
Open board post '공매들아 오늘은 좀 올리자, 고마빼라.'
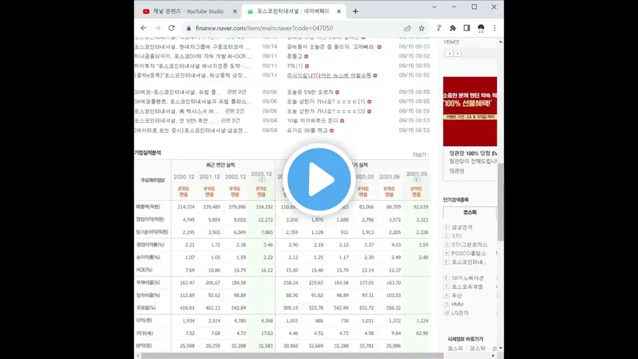coord(330,47)
